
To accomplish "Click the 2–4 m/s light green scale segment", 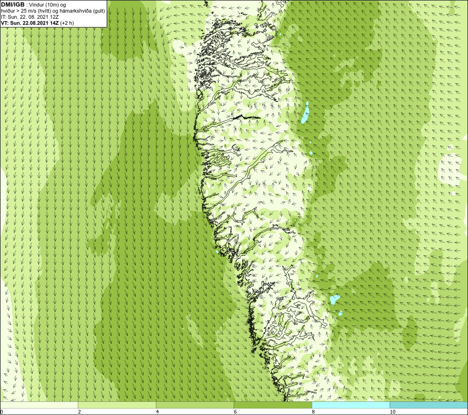I will [x=117, y=405].
